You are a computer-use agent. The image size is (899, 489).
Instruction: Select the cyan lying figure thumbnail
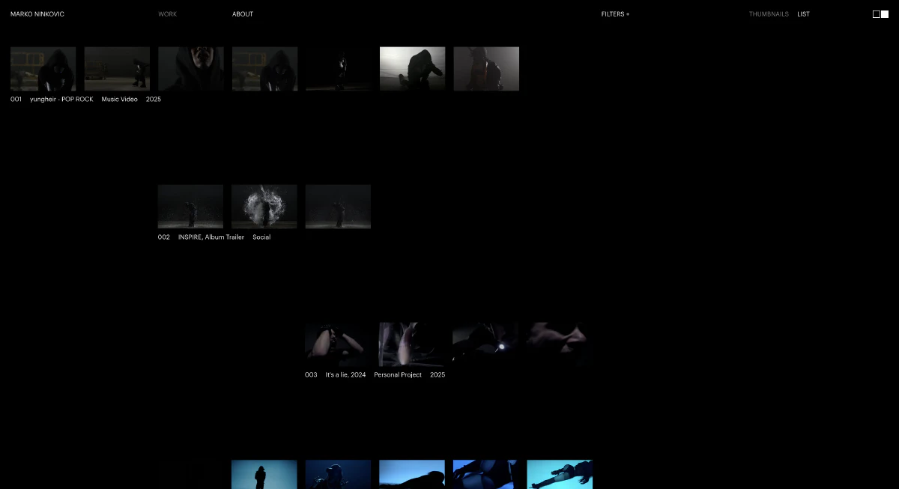560,475
